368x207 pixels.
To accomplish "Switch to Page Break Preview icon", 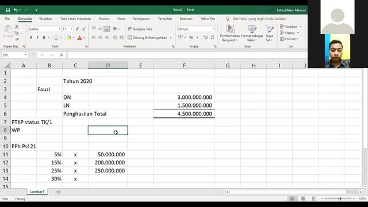I will pyautogui.click(x=314, y=198).
